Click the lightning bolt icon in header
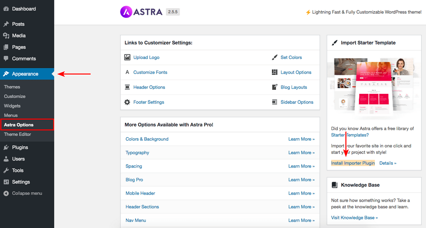 (x=308, y=12)
